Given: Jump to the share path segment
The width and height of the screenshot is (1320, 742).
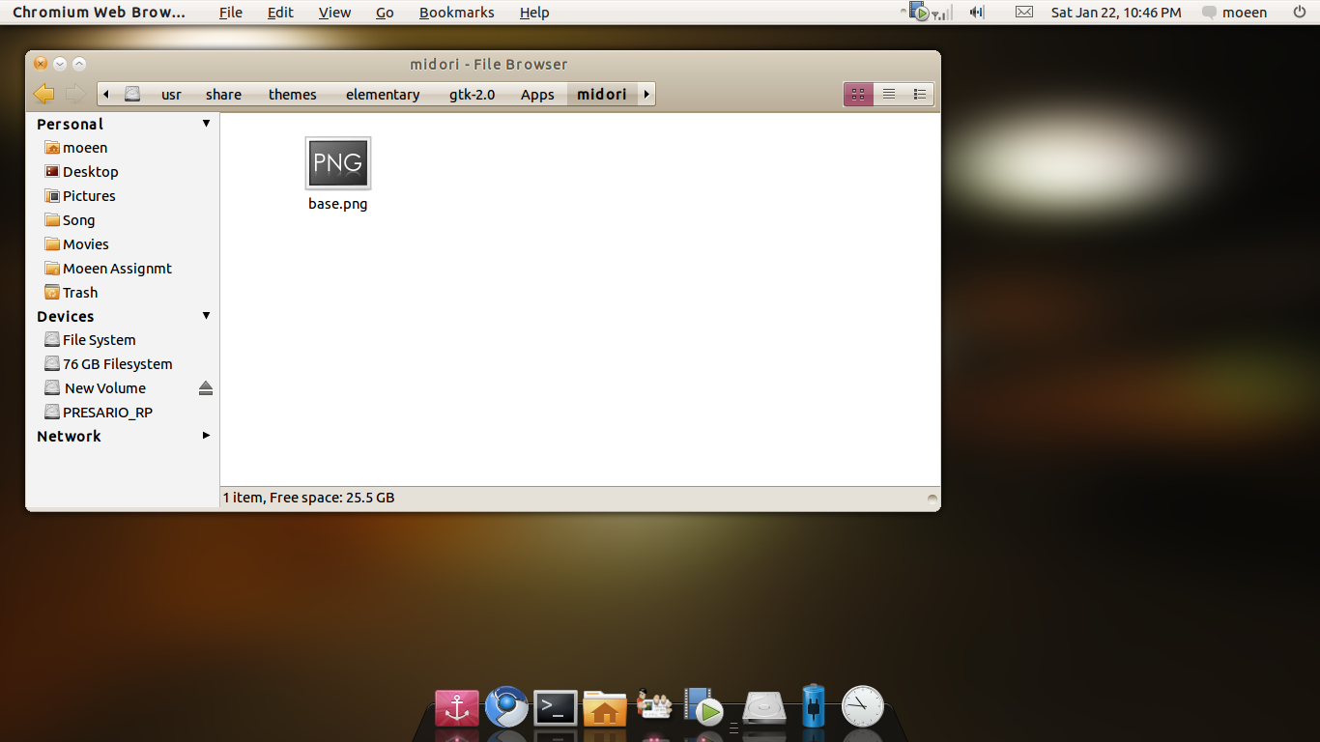Looking at the screenshot, I should pyautogui.click(x=223, y=94).
